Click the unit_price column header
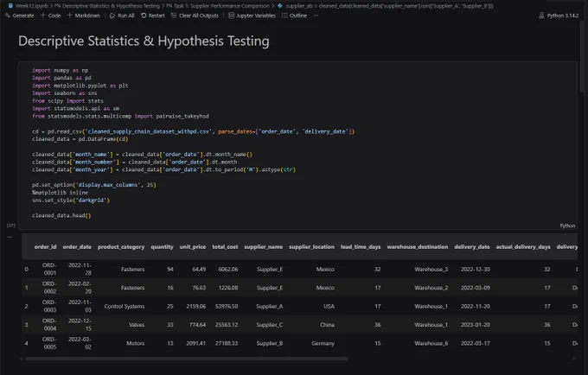The width and height of the screenshot is (588, 375). tap(192, 246)
